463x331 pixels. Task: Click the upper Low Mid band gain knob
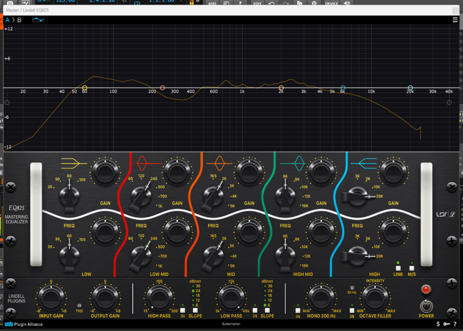(x=177, y=172)
